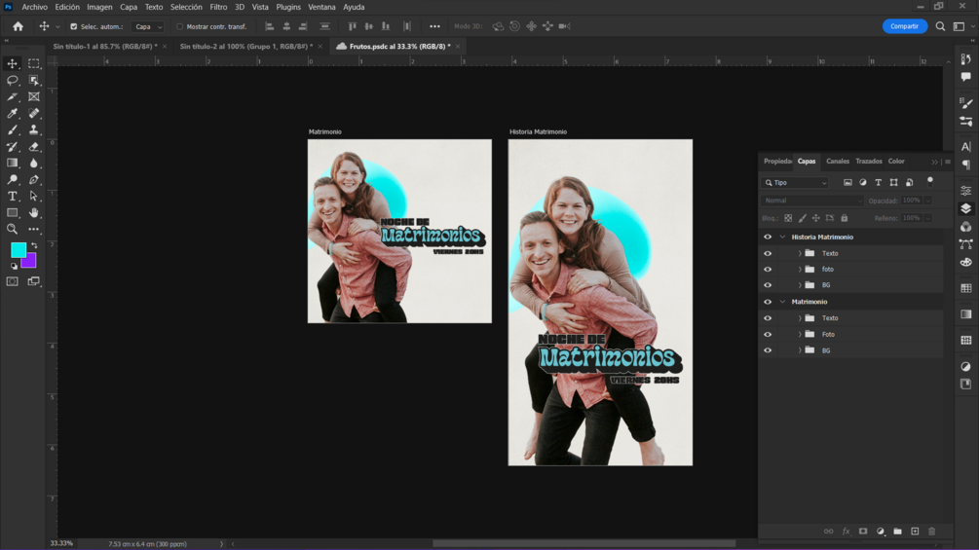
Task: Collapse the Matrimonio artboard group
Action: [782, 302]
